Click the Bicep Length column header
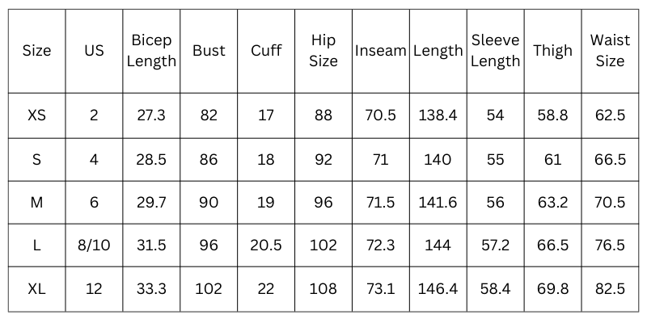This screenshot has height=323, width=647. pos(151,51)
